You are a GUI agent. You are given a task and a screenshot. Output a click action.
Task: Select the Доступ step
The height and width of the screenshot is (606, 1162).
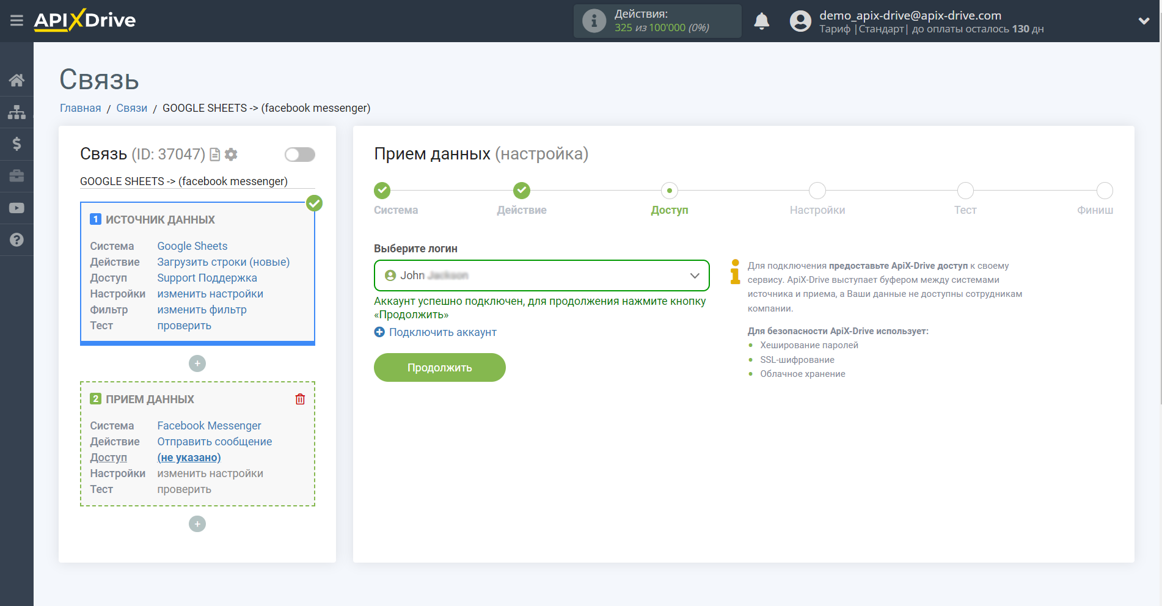pyautogui.click(x=670, y=191)
